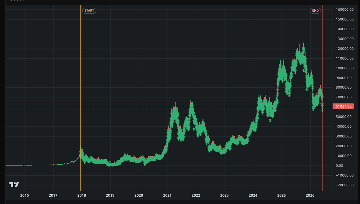Click the 50000.00 price axis label
The image size is (360, 204).
click(344, 116)
